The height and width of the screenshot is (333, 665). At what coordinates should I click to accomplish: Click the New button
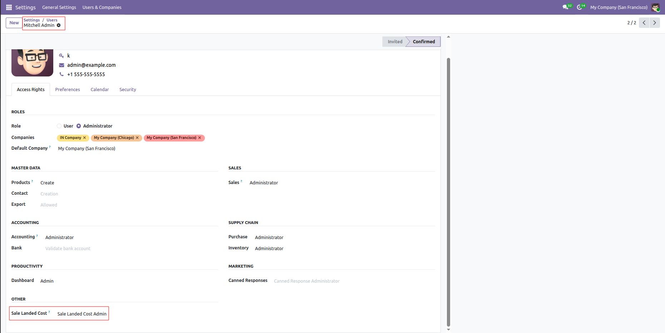[x=14, y=23]
